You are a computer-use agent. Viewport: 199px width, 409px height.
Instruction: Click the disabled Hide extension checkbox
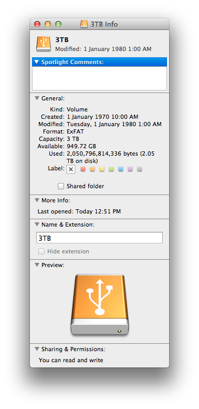41,251
